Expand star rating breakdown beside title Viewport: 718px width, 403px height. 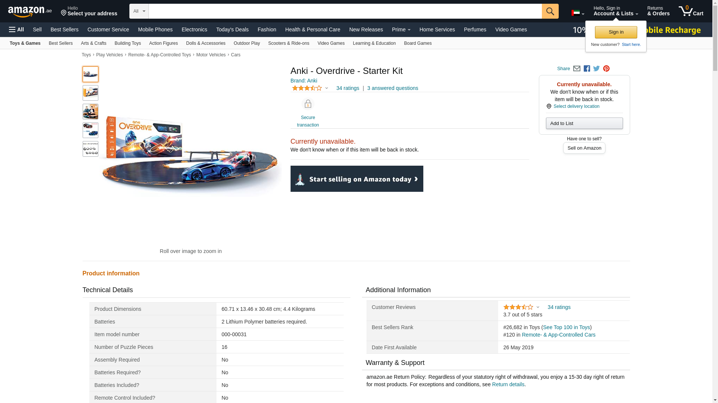pos(326,88)
